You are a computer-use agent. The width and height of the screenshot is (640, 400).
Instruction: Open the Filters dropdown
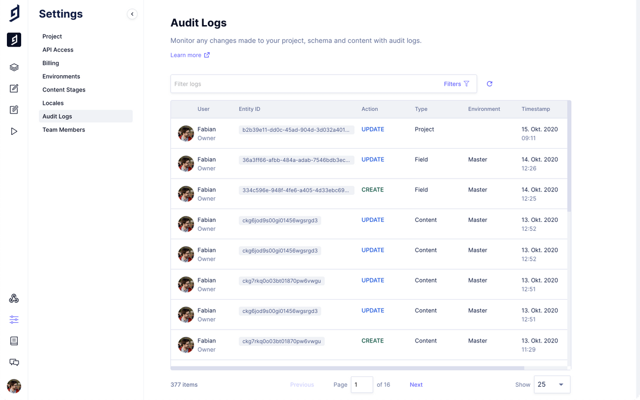click(456, 84)
